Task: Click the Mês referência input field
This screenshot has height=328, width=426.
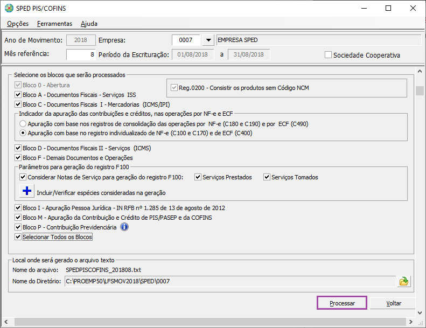Action: [x=81, y=54]
